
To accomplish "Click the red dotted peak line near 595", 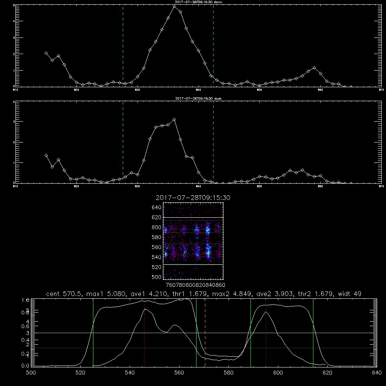I will click(266, 332).
